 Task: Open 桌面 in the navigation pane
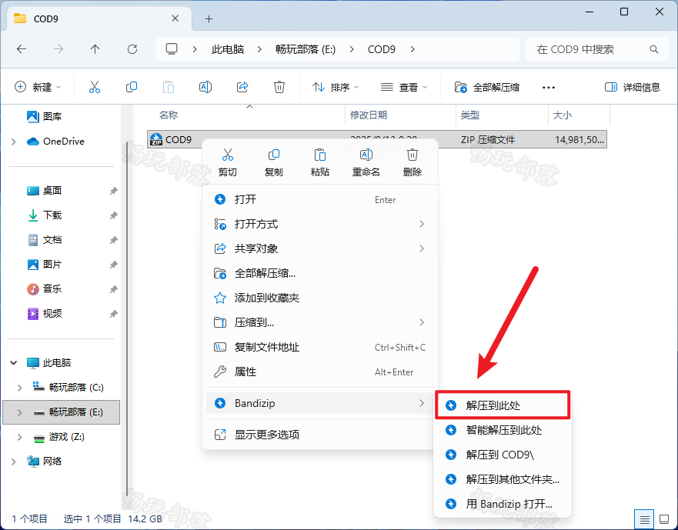(x=44, y=191)
